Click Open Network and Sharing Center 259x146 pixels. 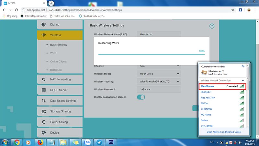pos(224,132)
